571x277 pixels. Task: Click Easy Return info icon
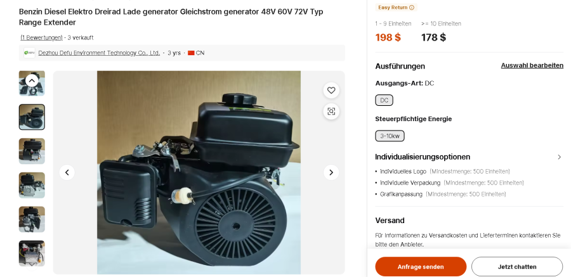(412, 7)
